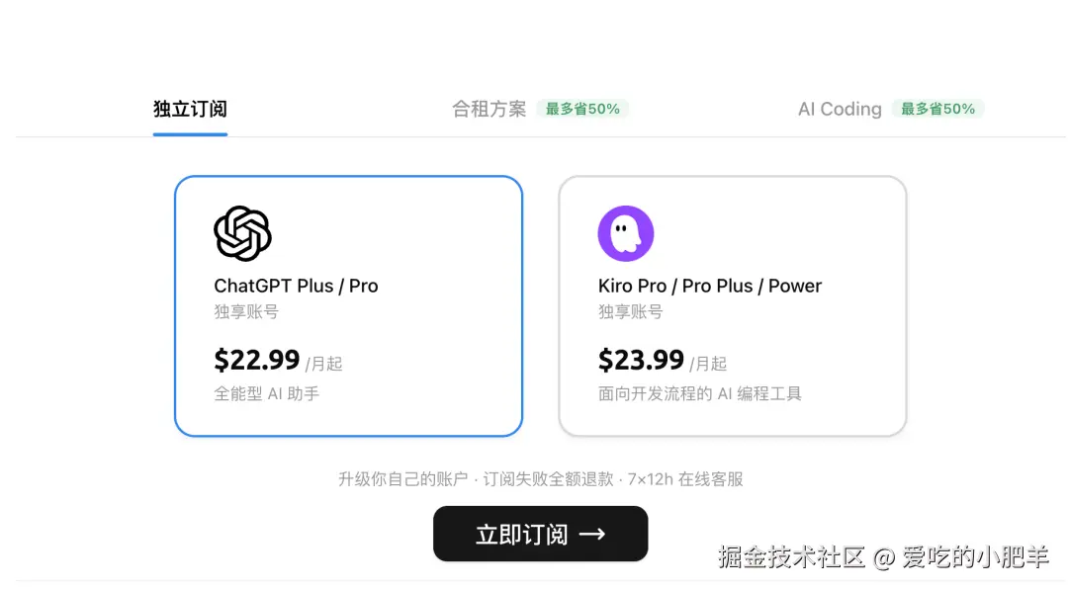Click the 面向开发流程的 AI 编程工具 description
The height and width of the screenshot is (589, 1068).
tap(699, 393)
